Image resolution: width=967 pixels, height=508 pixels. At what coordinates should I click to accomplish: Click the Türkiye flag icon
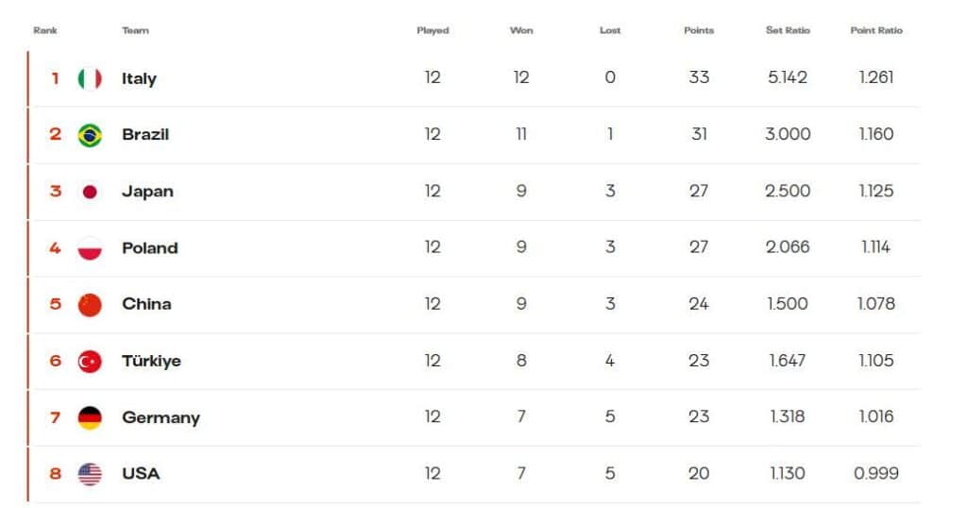[x=90, y=362]
